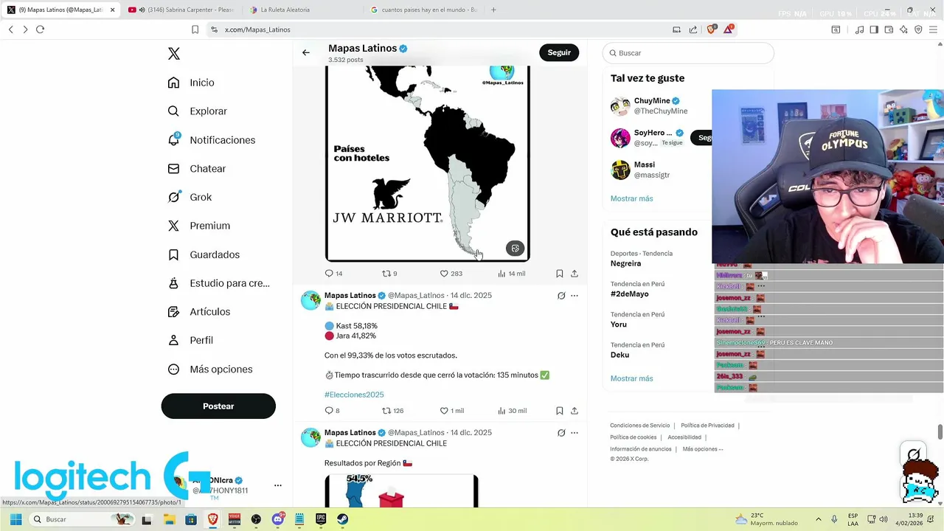Screen dimensions: 944x531
Task: Open Explorar search page
Action: 197,111
